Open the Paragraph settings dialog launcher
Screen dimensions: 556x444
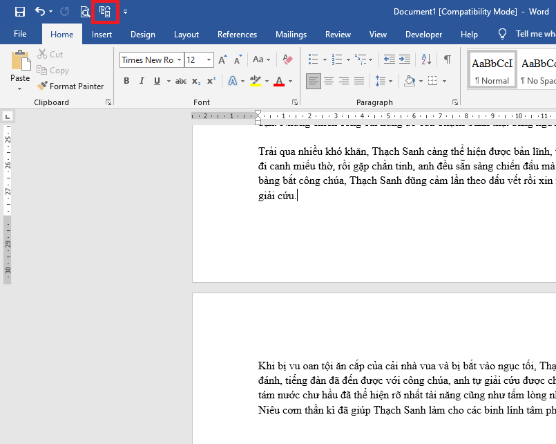coord(454,102)
